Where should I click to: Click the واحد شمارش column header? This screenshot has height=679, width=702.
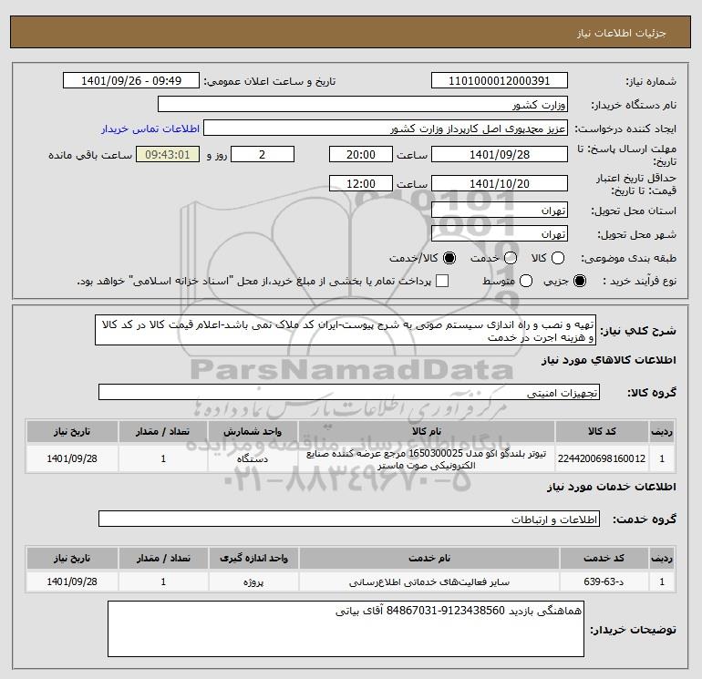point(253,431)
